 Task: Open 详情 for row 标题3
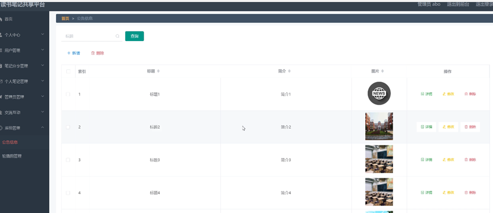pyautogui.click(x=426, y=159)
